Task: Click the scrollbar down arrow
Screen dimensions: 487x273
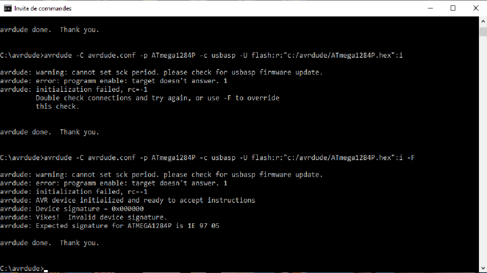Action: [483, 268]
